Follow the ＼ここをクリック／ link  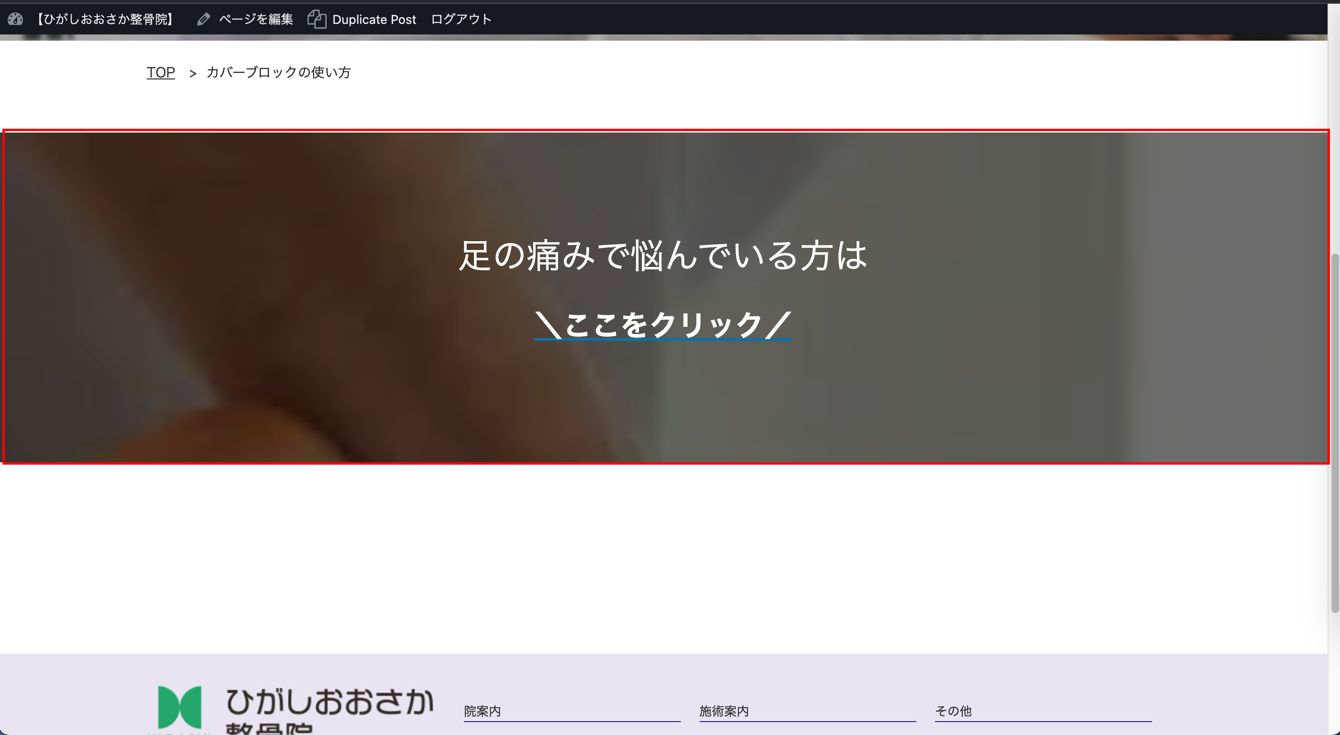click(663, 325)
